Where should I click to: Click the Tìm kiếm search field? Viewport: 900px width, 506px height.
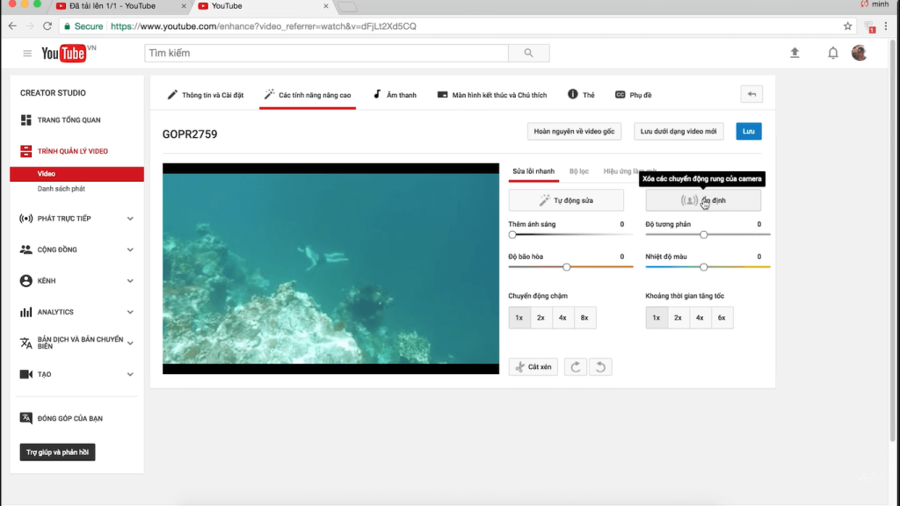(x=325, y=54)
